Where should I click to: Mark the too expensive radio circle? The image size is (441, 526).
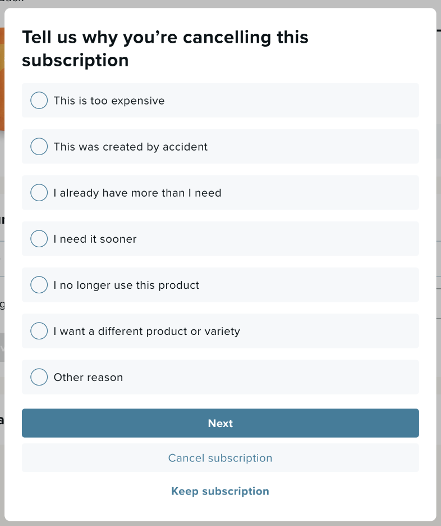tap(39, 100)
